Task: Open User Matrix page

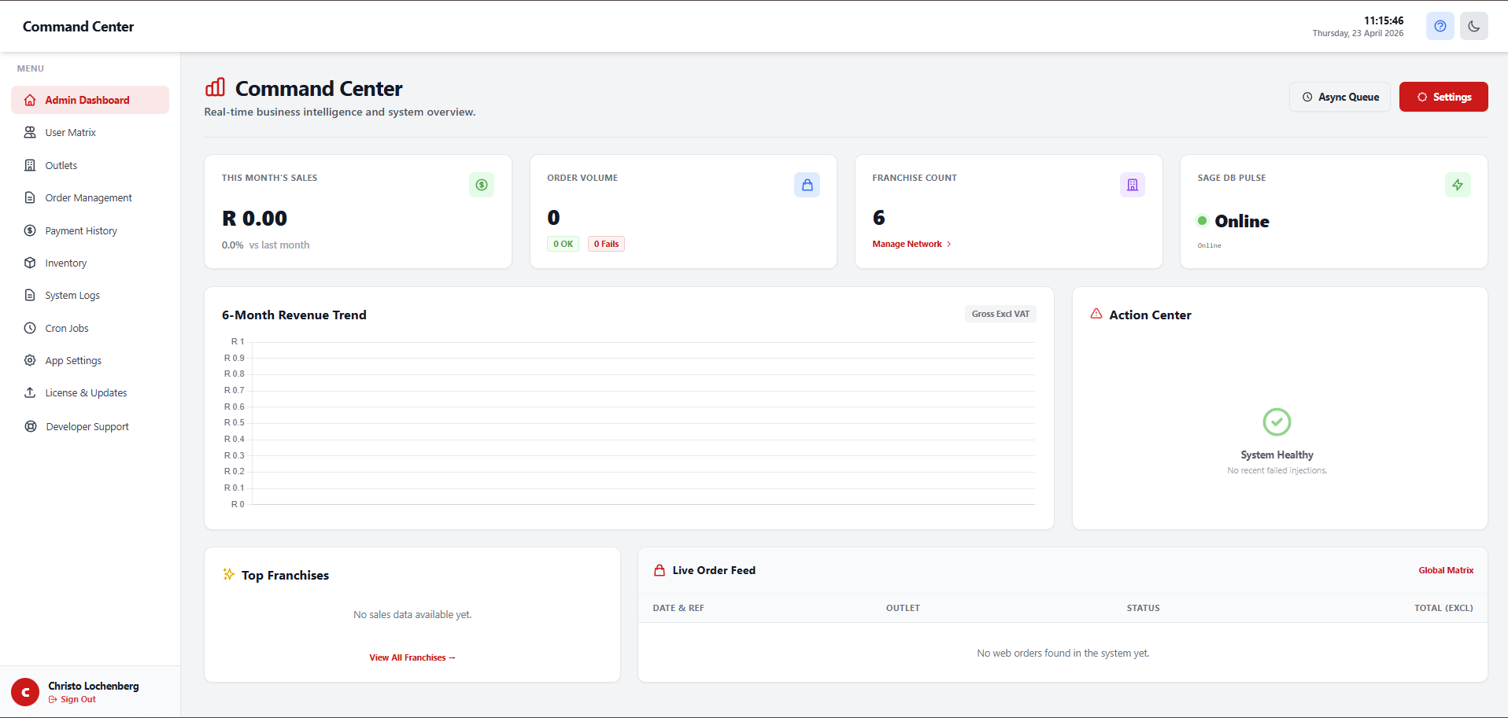Action: click(x=90, y=132)
